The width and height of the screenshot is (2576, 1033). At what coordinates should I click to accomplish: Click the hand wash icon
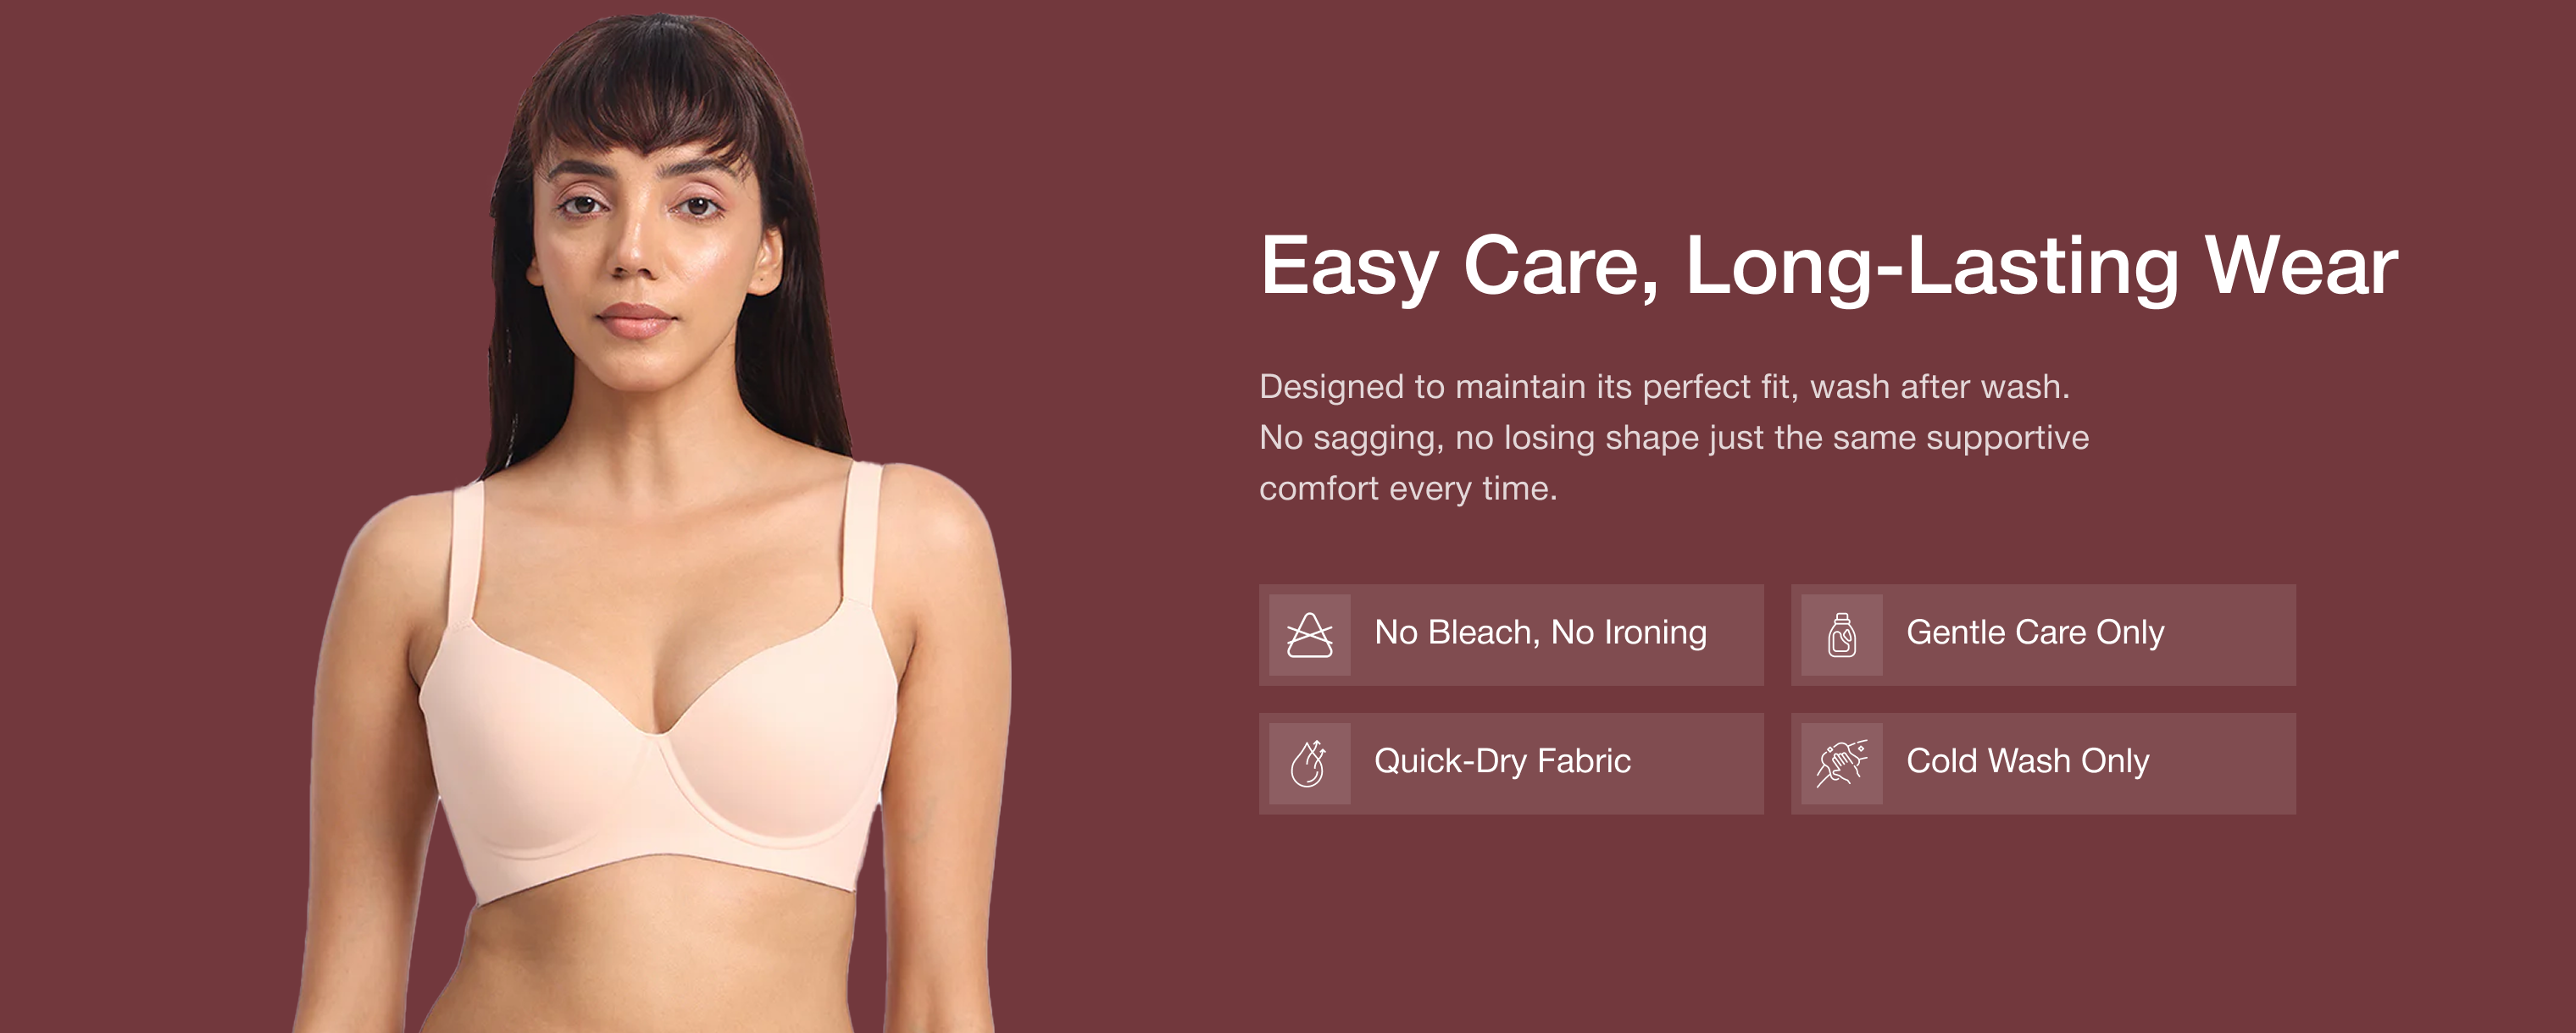tap(1841, 763)
